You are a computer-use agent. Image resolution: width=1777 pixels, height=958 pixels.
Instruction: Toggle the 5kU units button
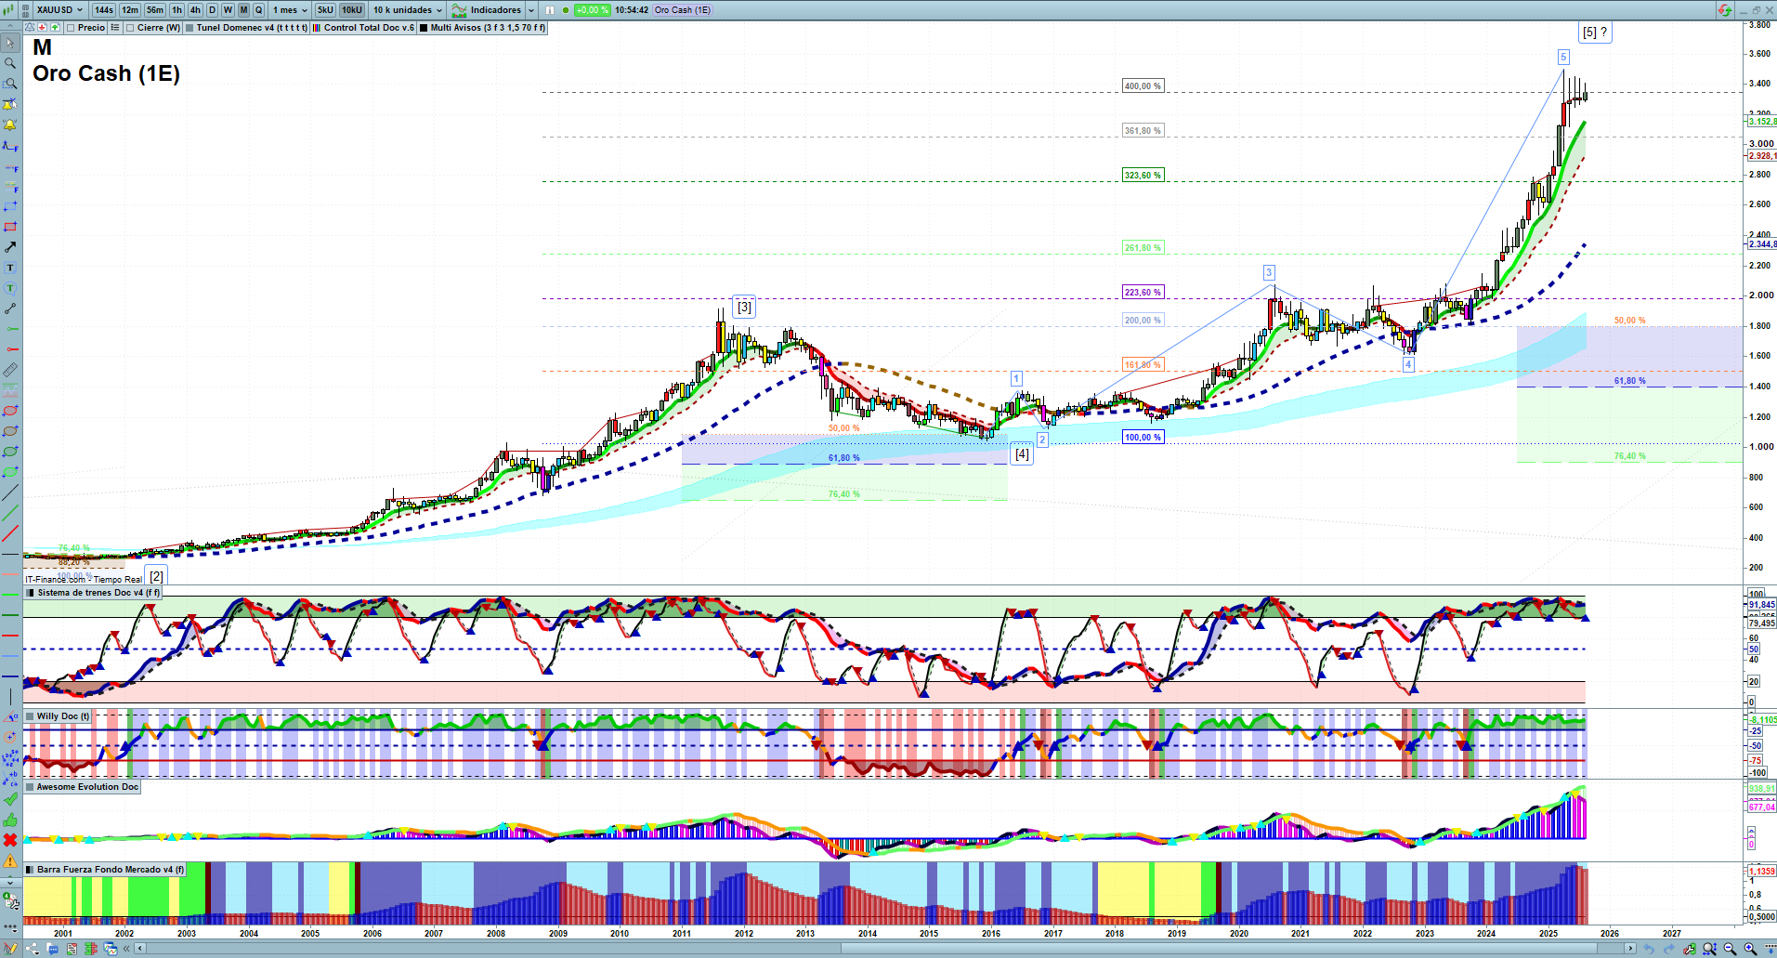pyautogui.click(x=325, y=10)
